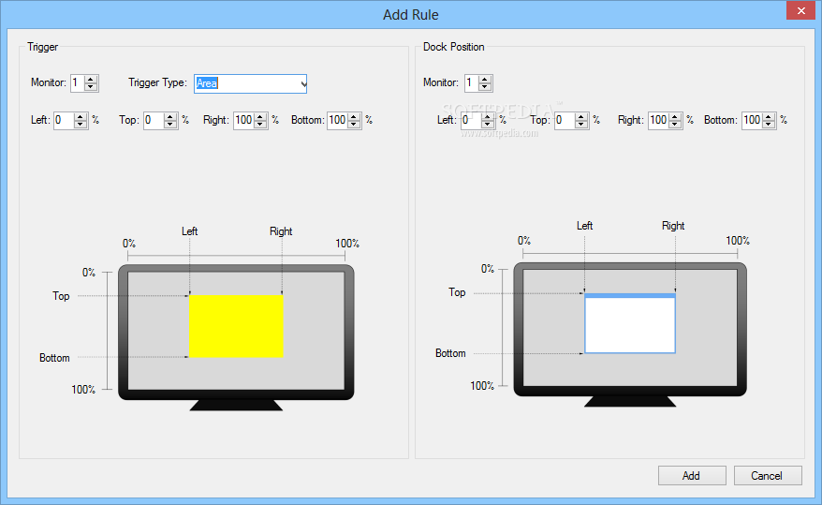Cancel the Add Rule dialog

[768, 476]
